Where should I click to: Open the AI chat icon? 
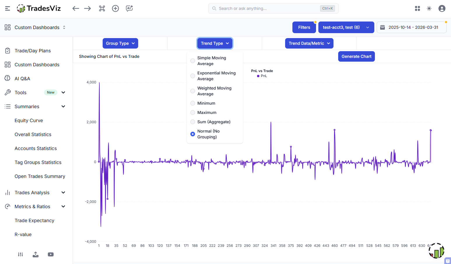(129, 8)
